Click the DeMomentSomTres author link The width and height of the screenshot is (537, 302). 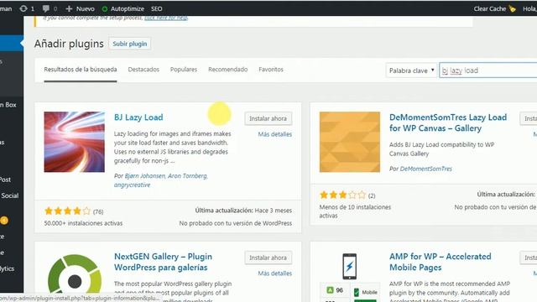tap(426, 169)
